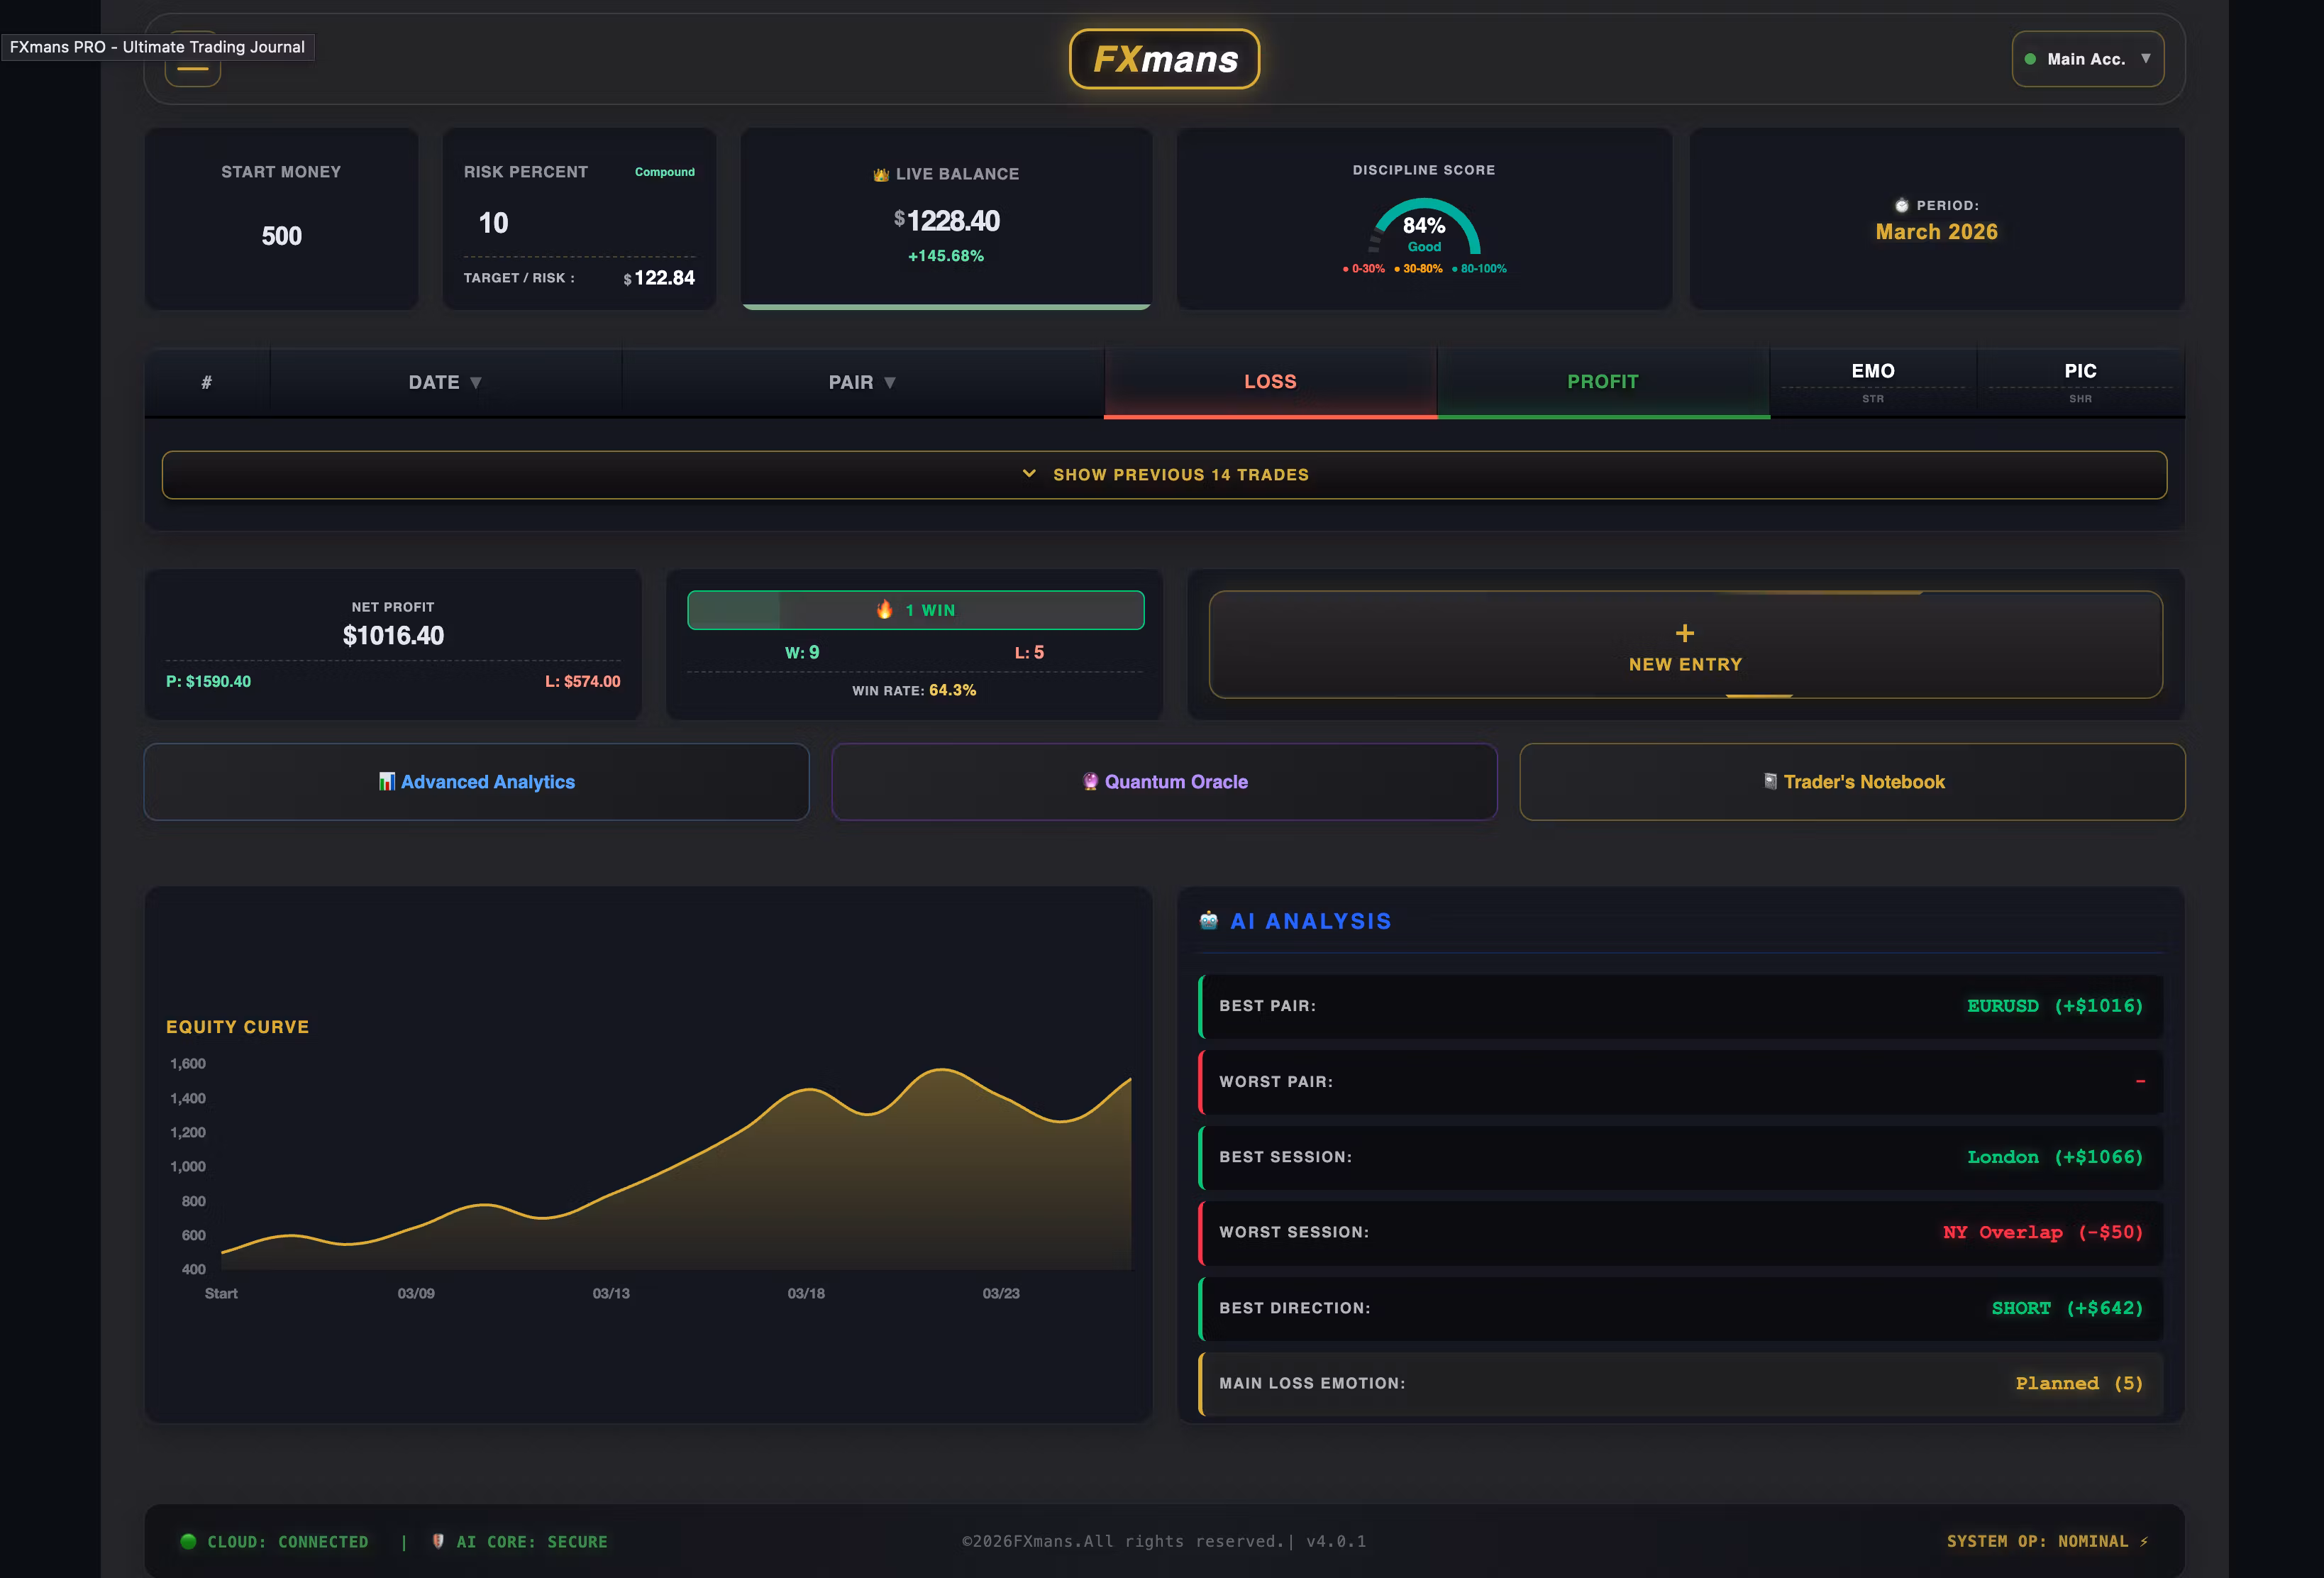
Task: Click the stopwatch icon next to Period
Action: pos(1901,205)
